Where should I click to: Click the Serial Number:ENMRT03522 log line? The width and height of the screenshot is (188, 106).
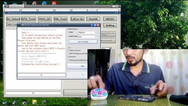click(x=34, y=56)
